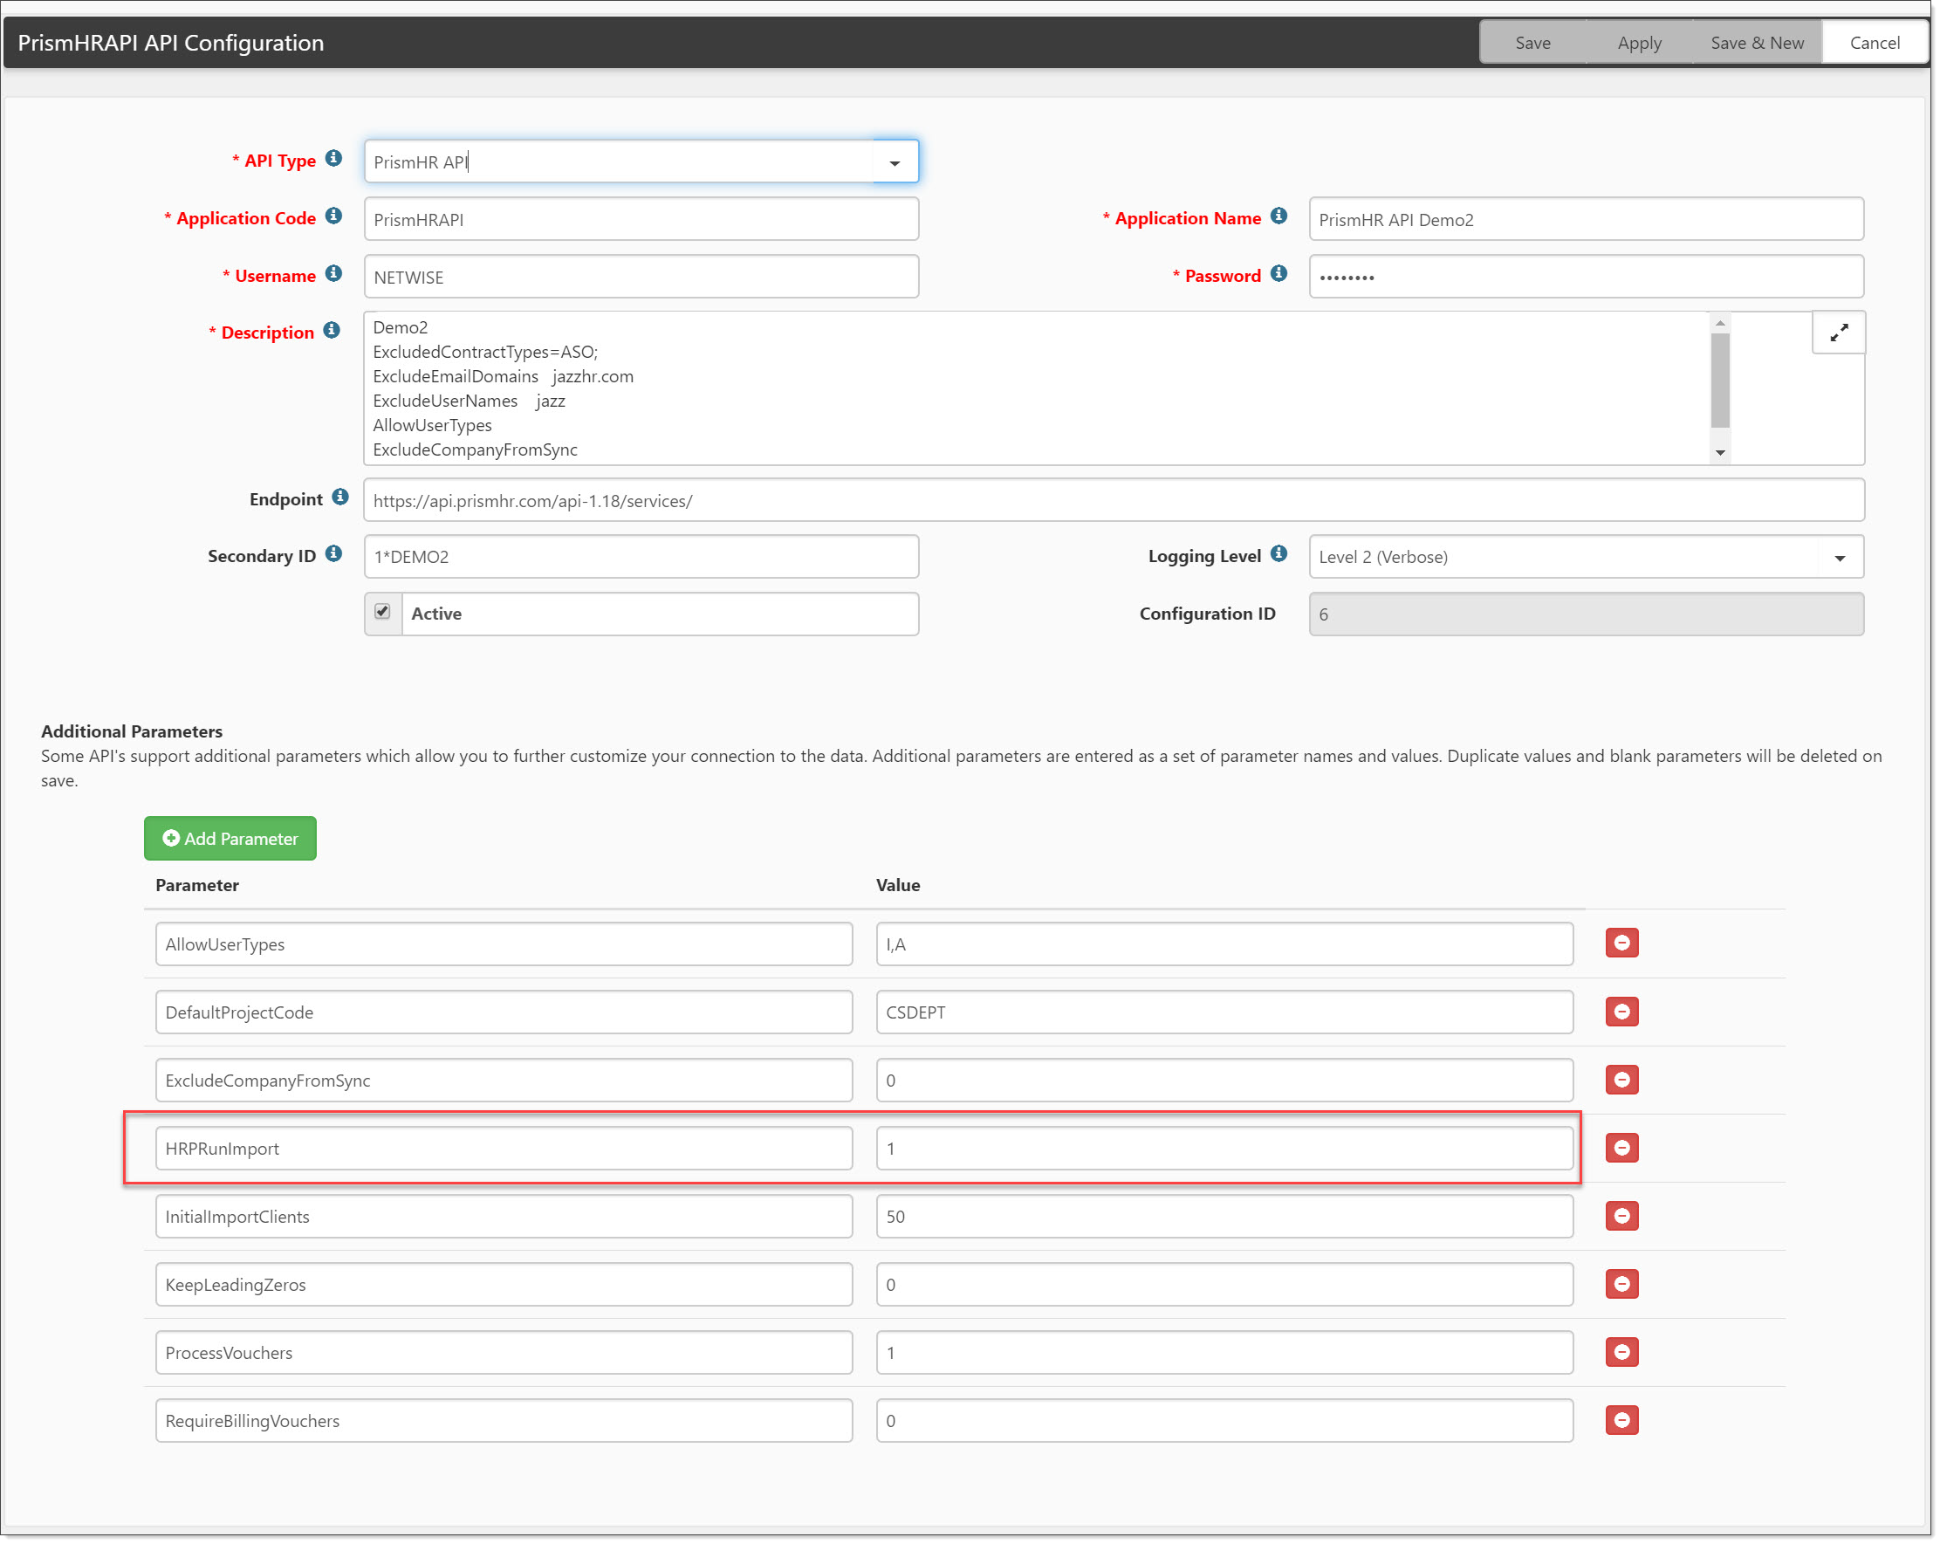
Task: Click into the Endpoint URL field
Action: (1113, 501)
